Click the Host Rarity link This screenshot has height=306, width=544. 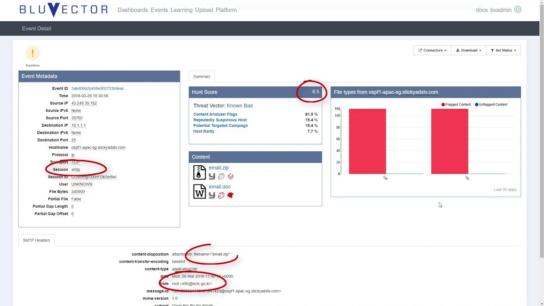click(x=204, y=131)
